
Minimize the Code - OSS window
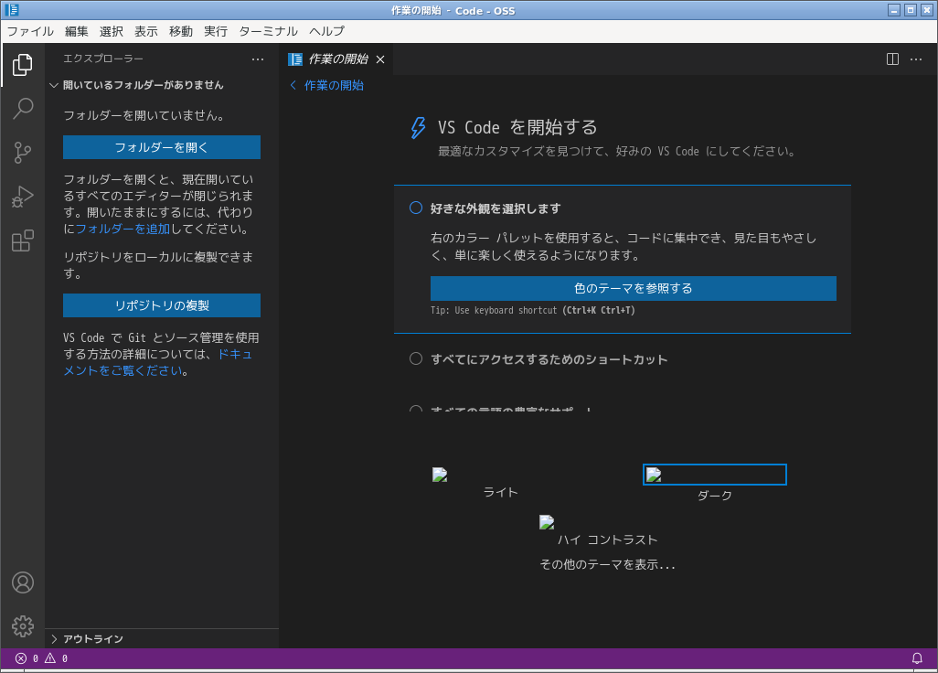pyautogui.click(x=894, y=10)
